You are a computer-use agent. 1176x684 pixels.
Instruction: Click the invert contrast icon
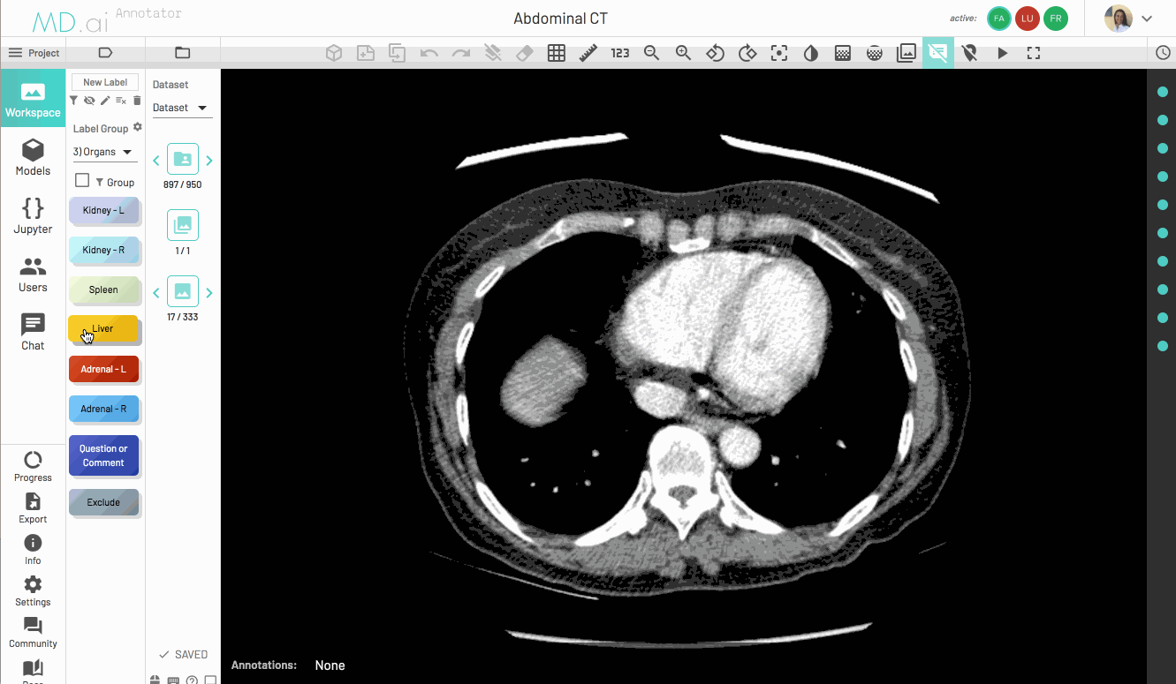[811, 53]
